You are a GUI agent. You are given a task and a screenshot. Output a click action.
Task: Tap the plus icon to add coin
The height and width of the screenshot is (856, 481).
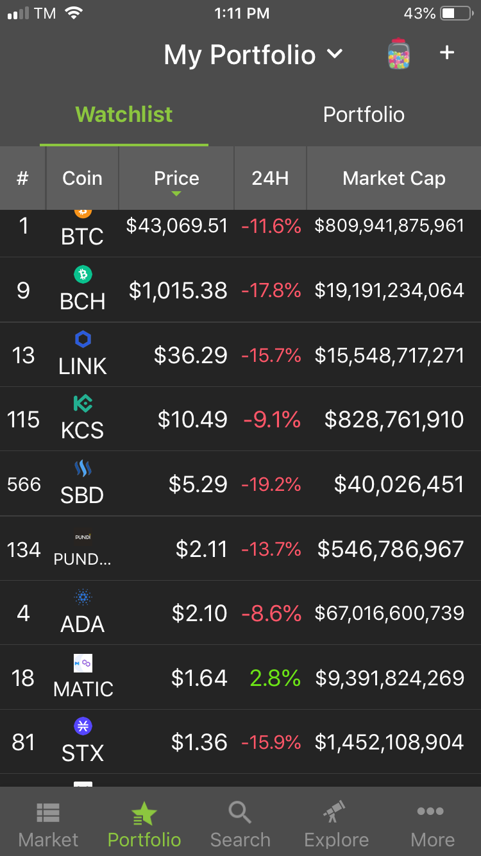[447, 53]
